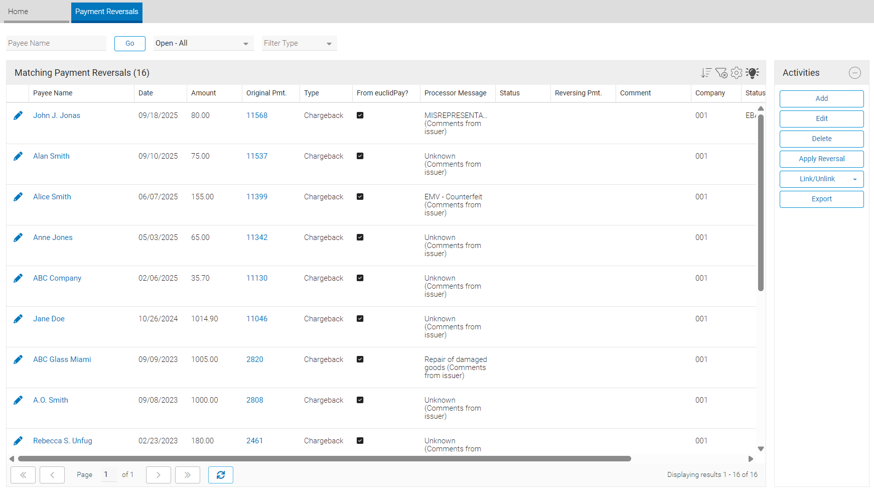The image size is (874, 488).
Task: Edit pencil icon for Jane Doe row
Action: (18, 319)
